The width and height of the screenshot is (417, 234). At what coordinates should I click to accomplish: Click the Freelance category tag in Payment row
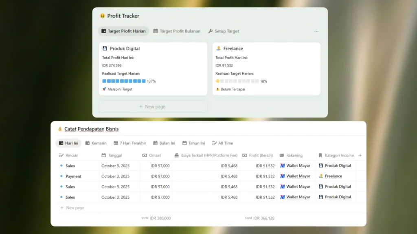tap(333, 176)
